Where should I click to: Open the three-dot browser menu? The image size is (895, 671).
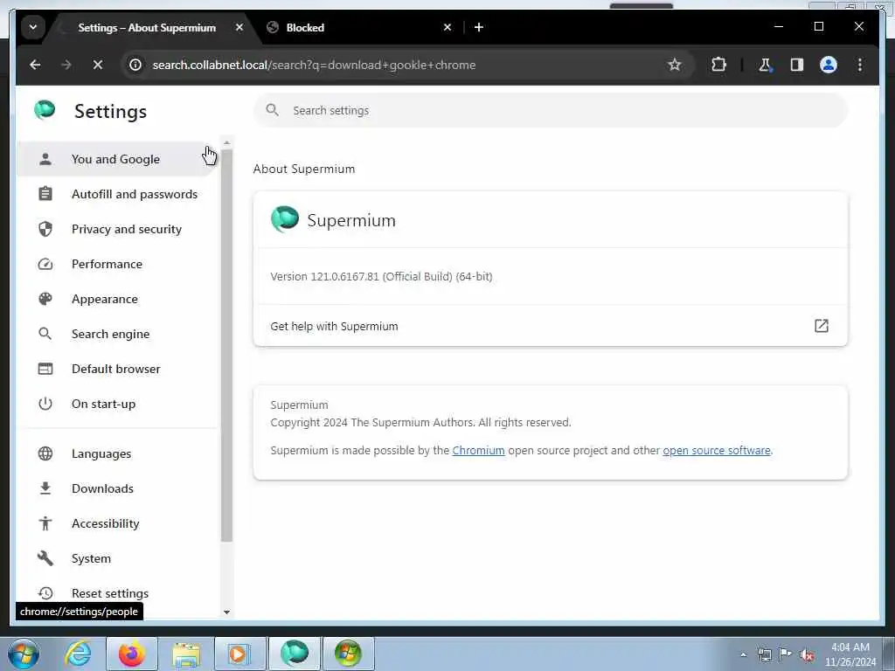pyautogui.click(x=860, y=65)
